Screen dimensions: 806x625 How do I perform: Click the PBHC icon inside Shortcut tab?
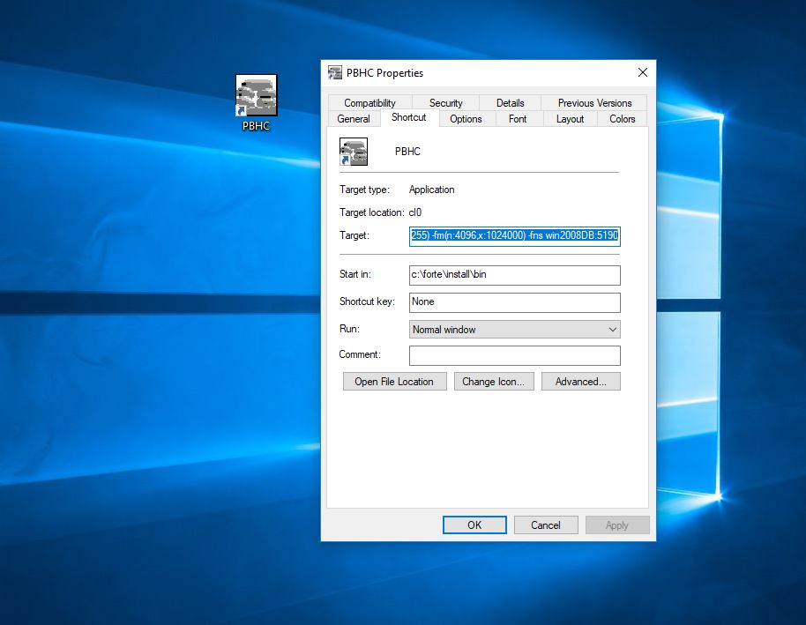353,152
